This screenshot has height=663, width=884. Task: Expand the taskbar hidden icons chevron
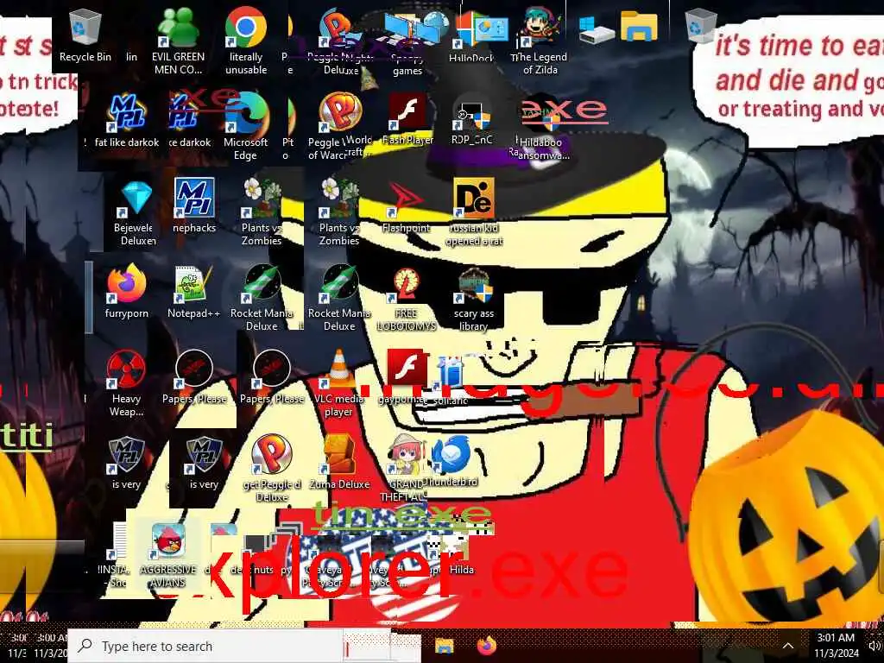(x=788, y=646)
